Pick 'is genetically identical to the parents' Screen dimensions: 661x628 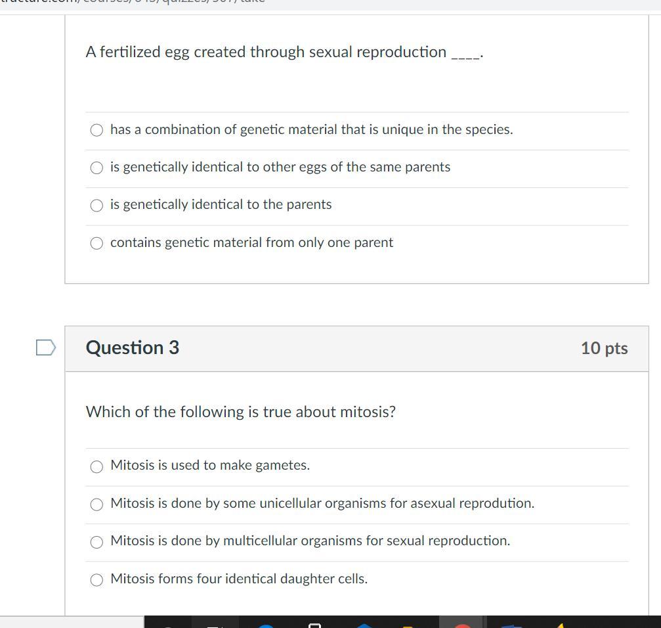click(96, 205)
